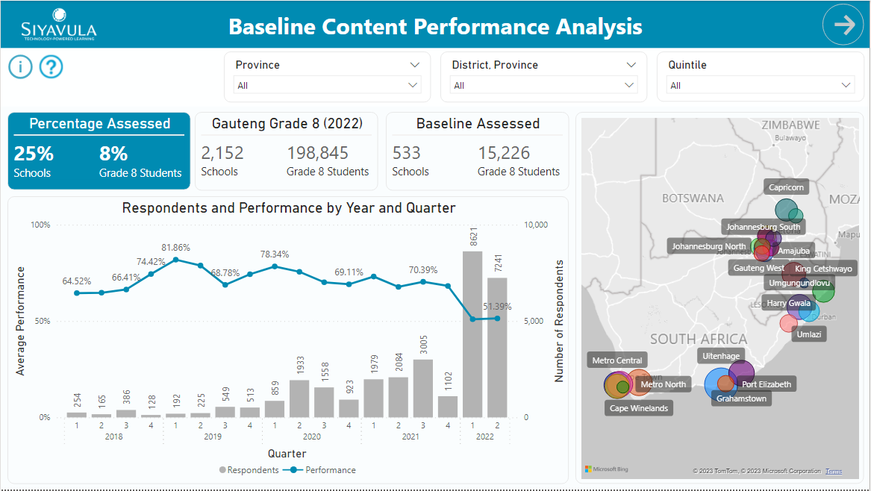
Task: Open the Province 'All' dropdown
Action: point(327,85)
